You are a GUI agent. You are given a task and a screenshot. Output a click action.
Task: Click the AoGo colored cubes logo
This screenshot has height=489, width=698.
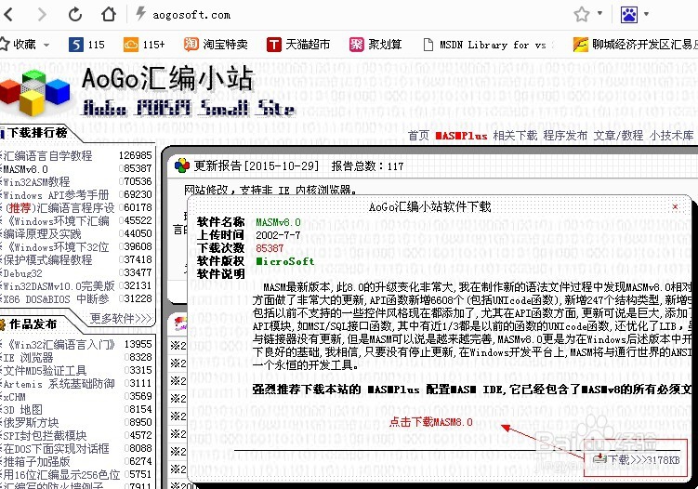pyautogui.click(x=35, y=93)
